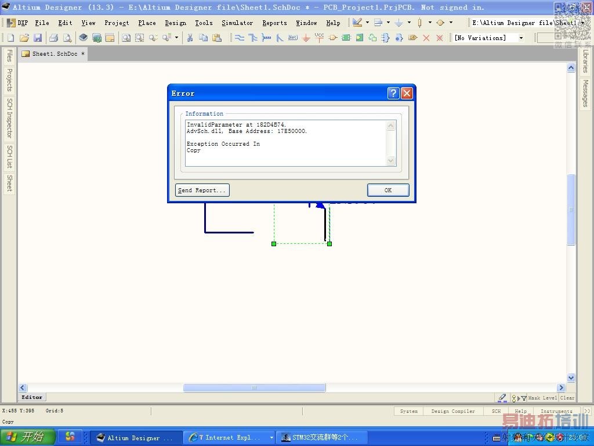Open the Projects side panel

tap(9, 80)
